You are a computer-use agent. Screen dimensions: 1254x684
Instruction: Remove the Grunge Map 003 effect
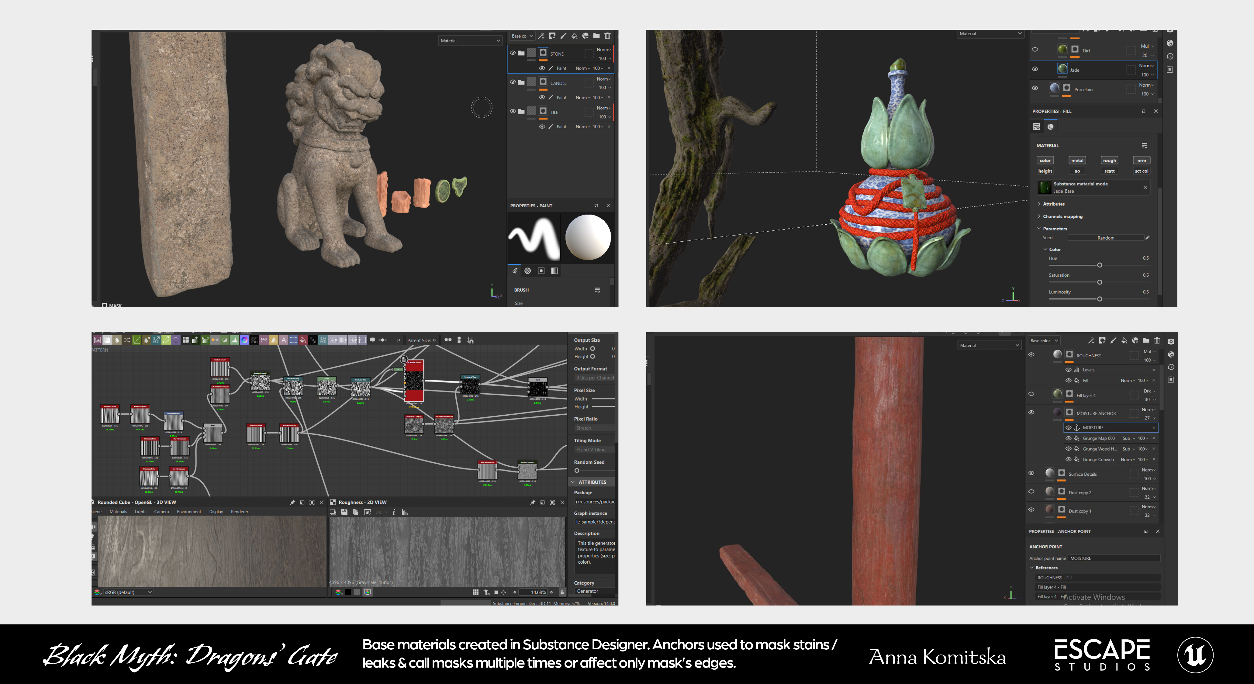[x=1154, y=439]
